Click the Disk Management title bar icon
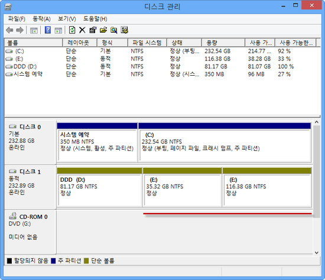The width and height of the screenshot is (325, 280). tap(8, 7)
